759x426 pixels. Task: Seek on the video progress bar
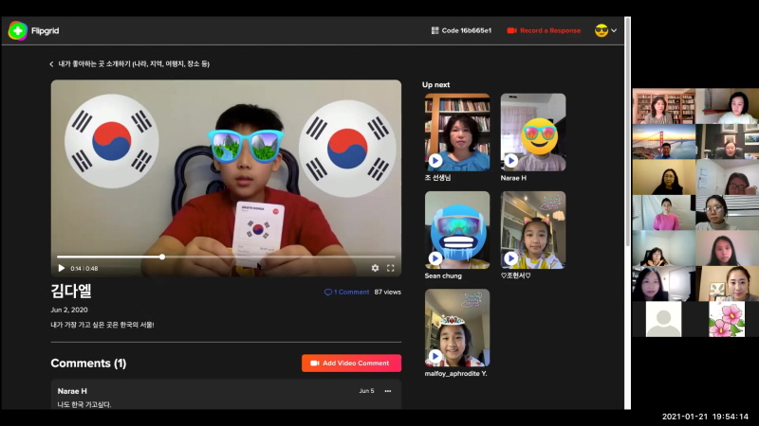[x=226, y=257]
